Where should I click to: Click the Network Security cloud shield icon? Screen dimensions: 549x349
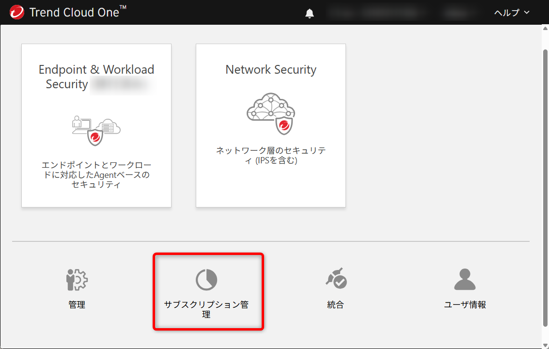(x=271, y=113)
